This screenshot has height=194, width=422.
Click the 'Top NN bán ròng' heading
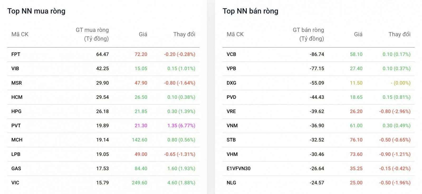click(250, 11)
